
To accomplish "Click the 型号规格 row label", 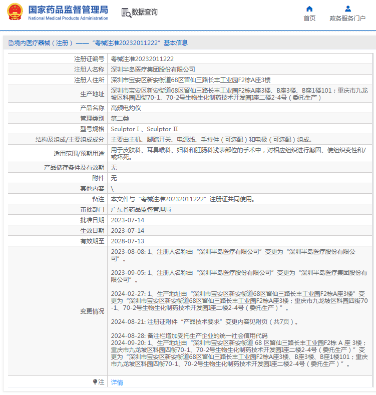I will tap(92, 129).
